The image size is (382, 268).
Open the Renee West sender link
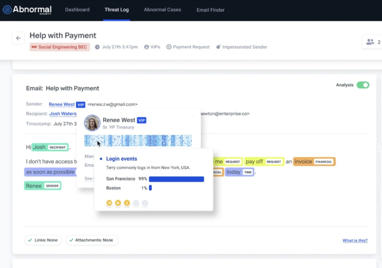[62, 104]
